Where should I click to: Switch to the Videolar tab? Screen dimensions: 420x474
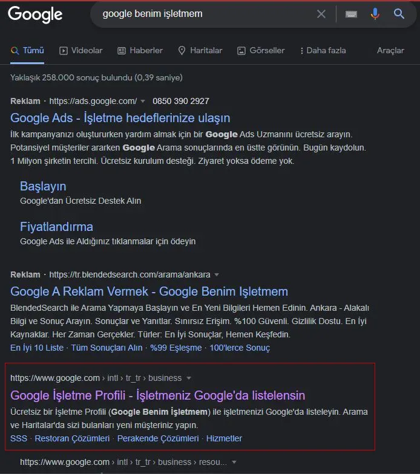[81, 51]
